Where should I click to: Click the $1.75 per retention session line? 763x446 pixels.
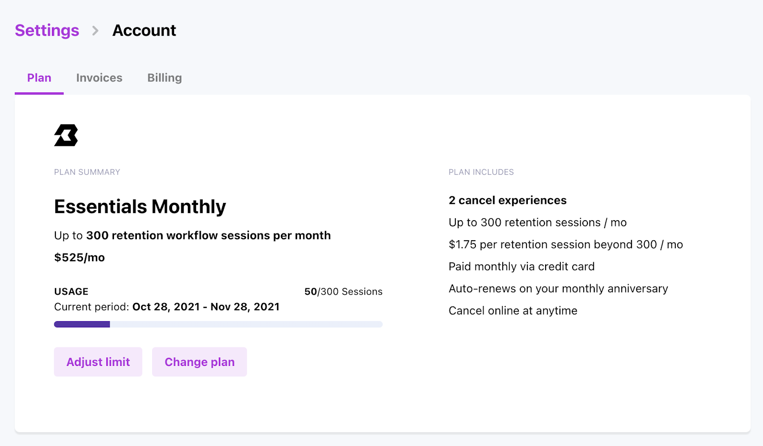point(566,244)
